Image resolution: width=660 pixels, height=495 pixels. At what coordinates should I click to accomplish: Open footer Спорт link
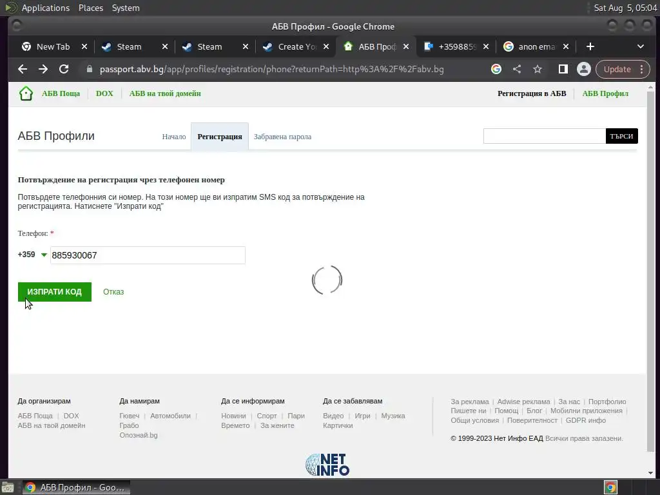pos(267,416)
